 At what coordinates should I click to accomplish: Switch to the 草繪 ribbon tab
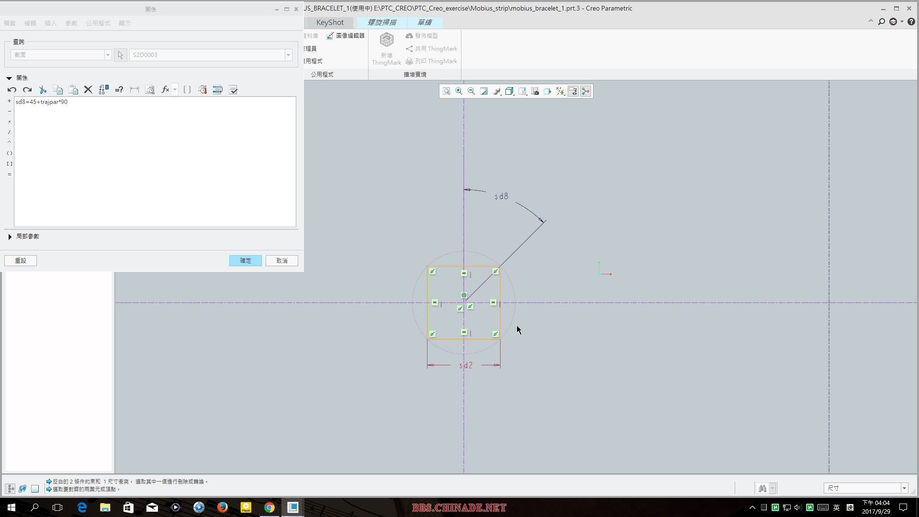pyautogui.click(x=425, y=22)
